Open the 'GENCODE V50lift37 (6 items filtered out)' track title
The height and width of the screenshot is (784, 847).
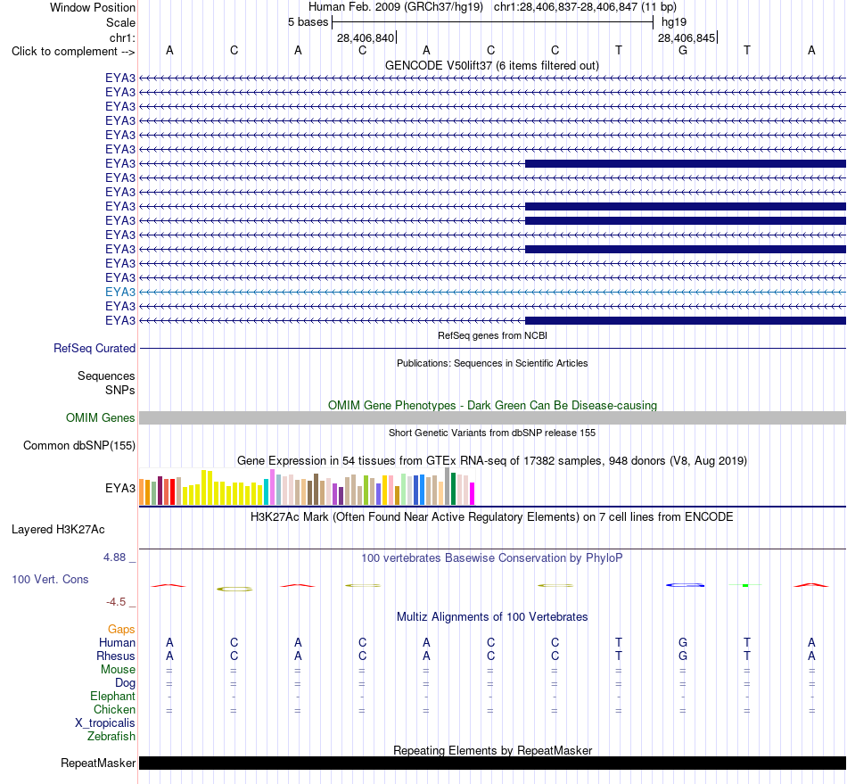(x=492, y=65)
